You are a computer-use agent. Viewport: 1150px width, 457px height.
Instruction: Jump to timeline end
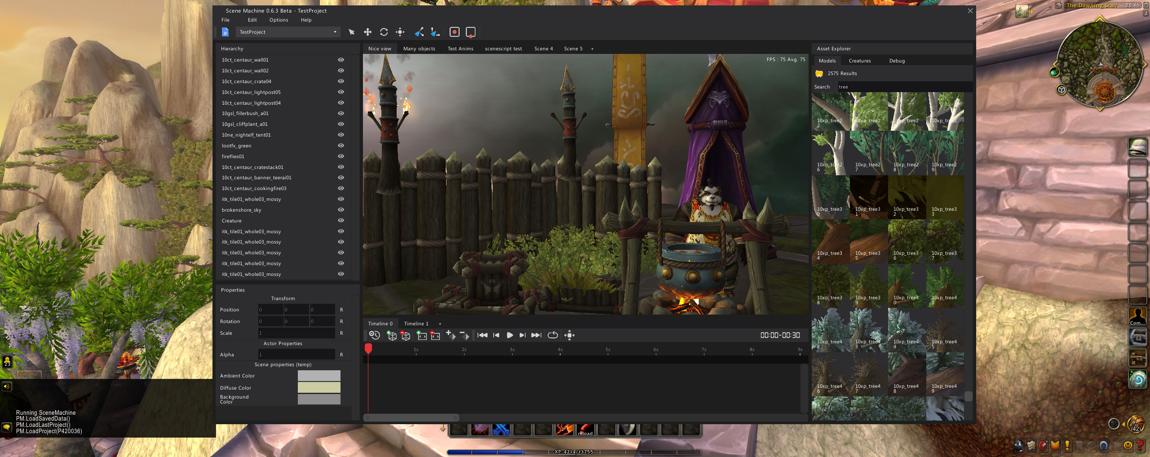click(x=536, y=335)
